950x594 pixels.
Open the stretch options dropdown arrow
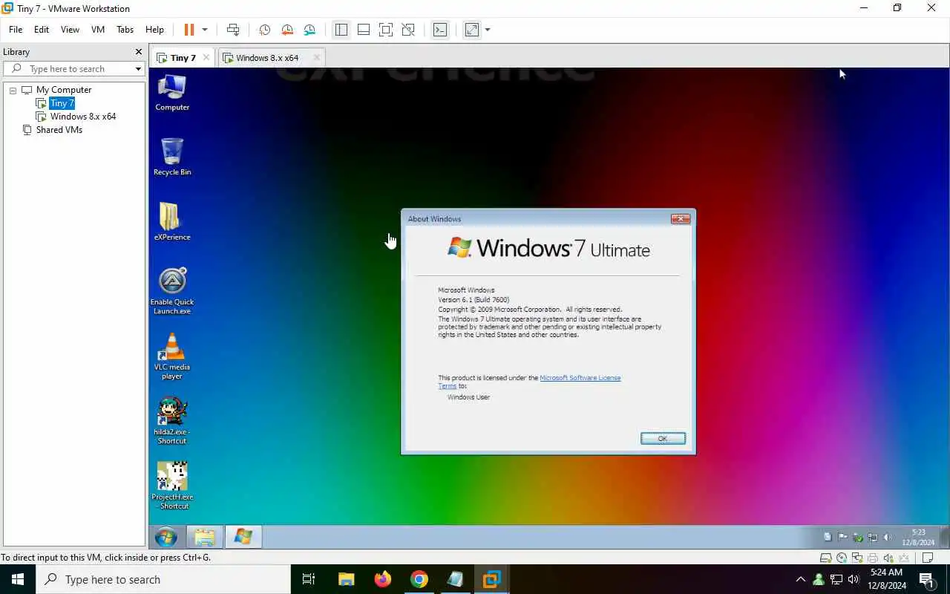coord(488,30)
